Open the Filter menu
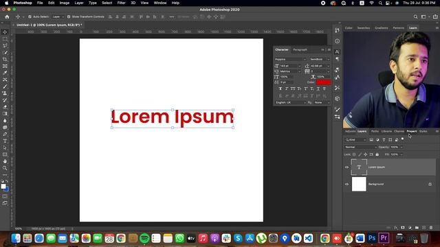Viewport: 440px width, 247px height. 121,3
